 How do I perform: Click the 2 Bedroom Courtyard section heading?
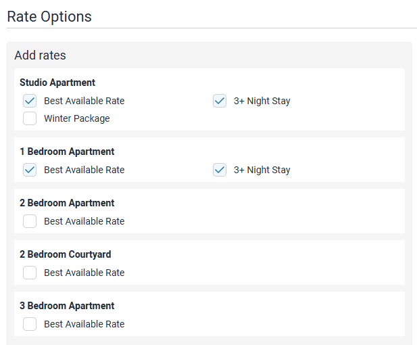(x=66, y=254)
